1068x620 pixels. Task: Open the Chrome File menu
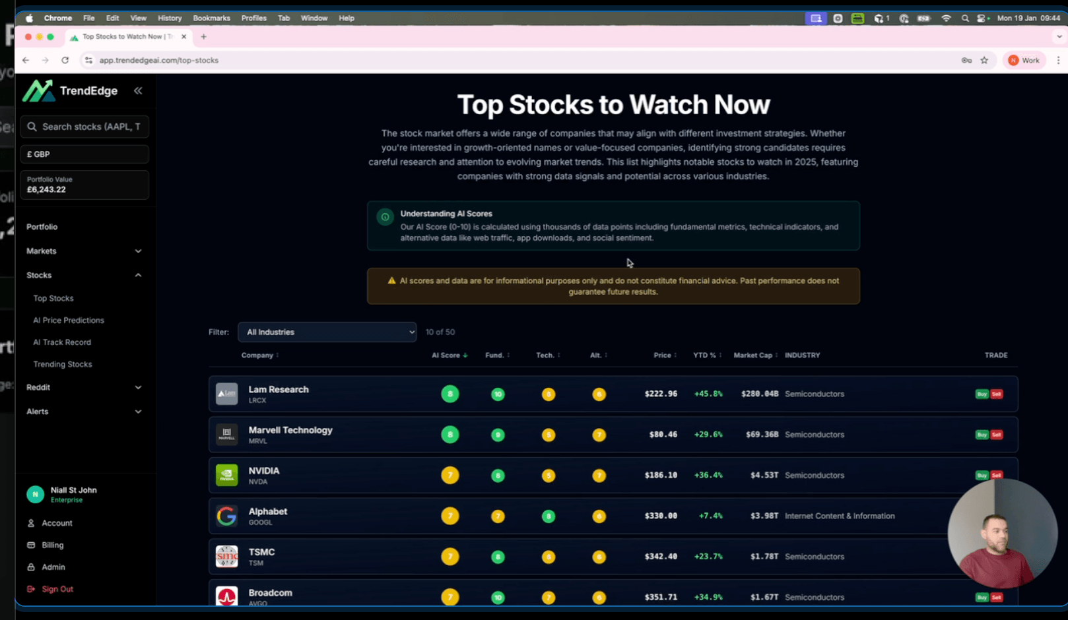[89, 18]
